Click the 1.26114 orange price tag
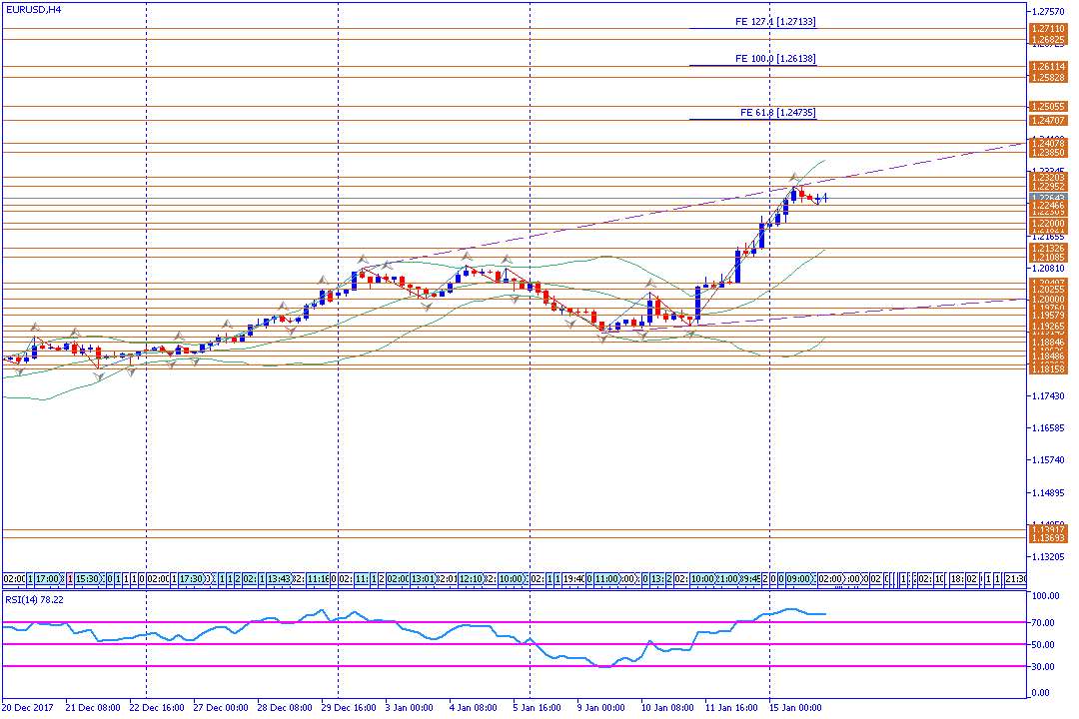This screenshot has width=1079, height=719. (1048, 67)
